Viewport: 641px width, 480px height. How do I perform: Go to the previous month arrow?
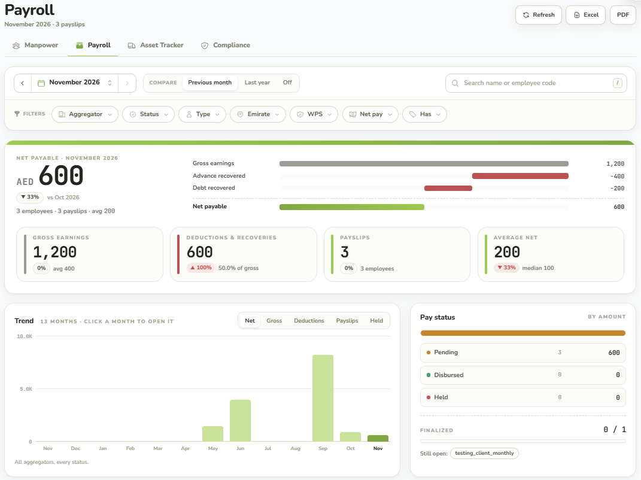[x=23, y=83]
